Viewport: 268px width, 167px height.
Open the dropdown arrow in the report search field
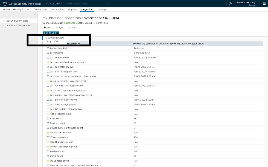coord(109,4)
